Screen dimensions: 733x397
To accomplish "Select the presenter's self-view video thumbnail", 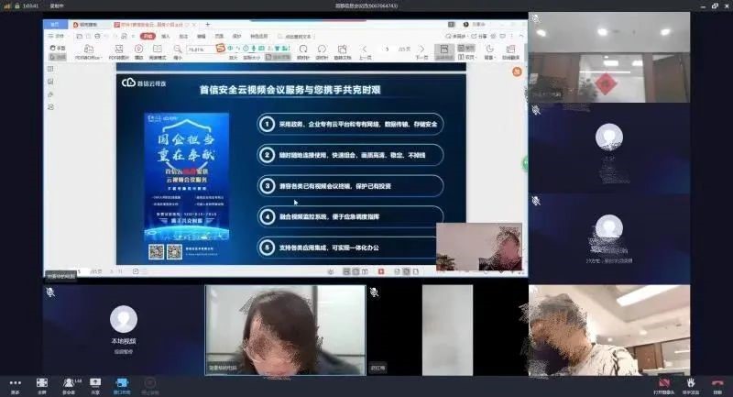I will [x=479, y=247].
